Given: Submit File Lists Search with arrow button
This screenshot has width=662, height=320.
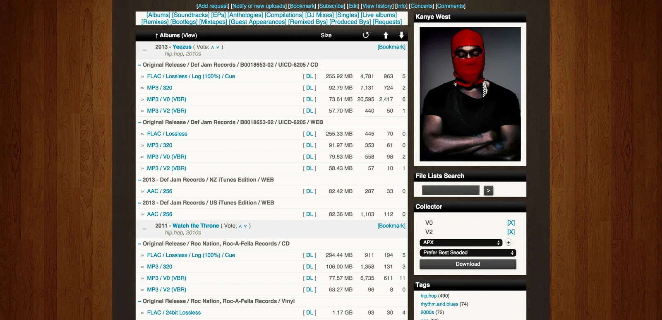Looking at the screenshot, I should [x=488, y=190].
